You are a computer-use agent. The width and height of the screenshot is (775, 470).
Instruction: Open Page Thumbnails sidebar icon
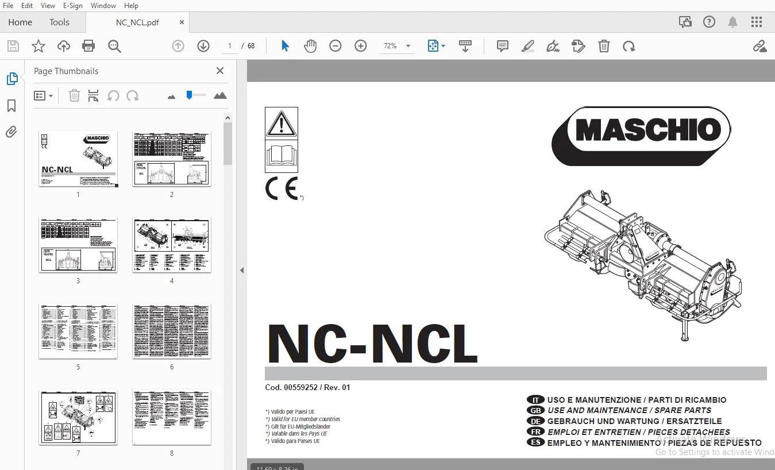pos(11,79)
